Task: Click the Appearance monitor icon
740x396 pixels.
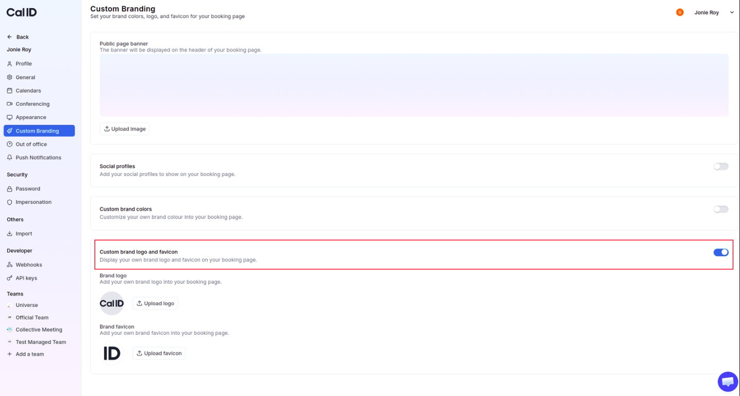Action: click(x=9, y=117)
